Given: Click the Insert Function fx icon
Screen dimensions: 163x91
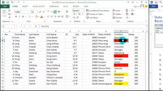Looking at the screenshot, I should click(x=36, y=26).
